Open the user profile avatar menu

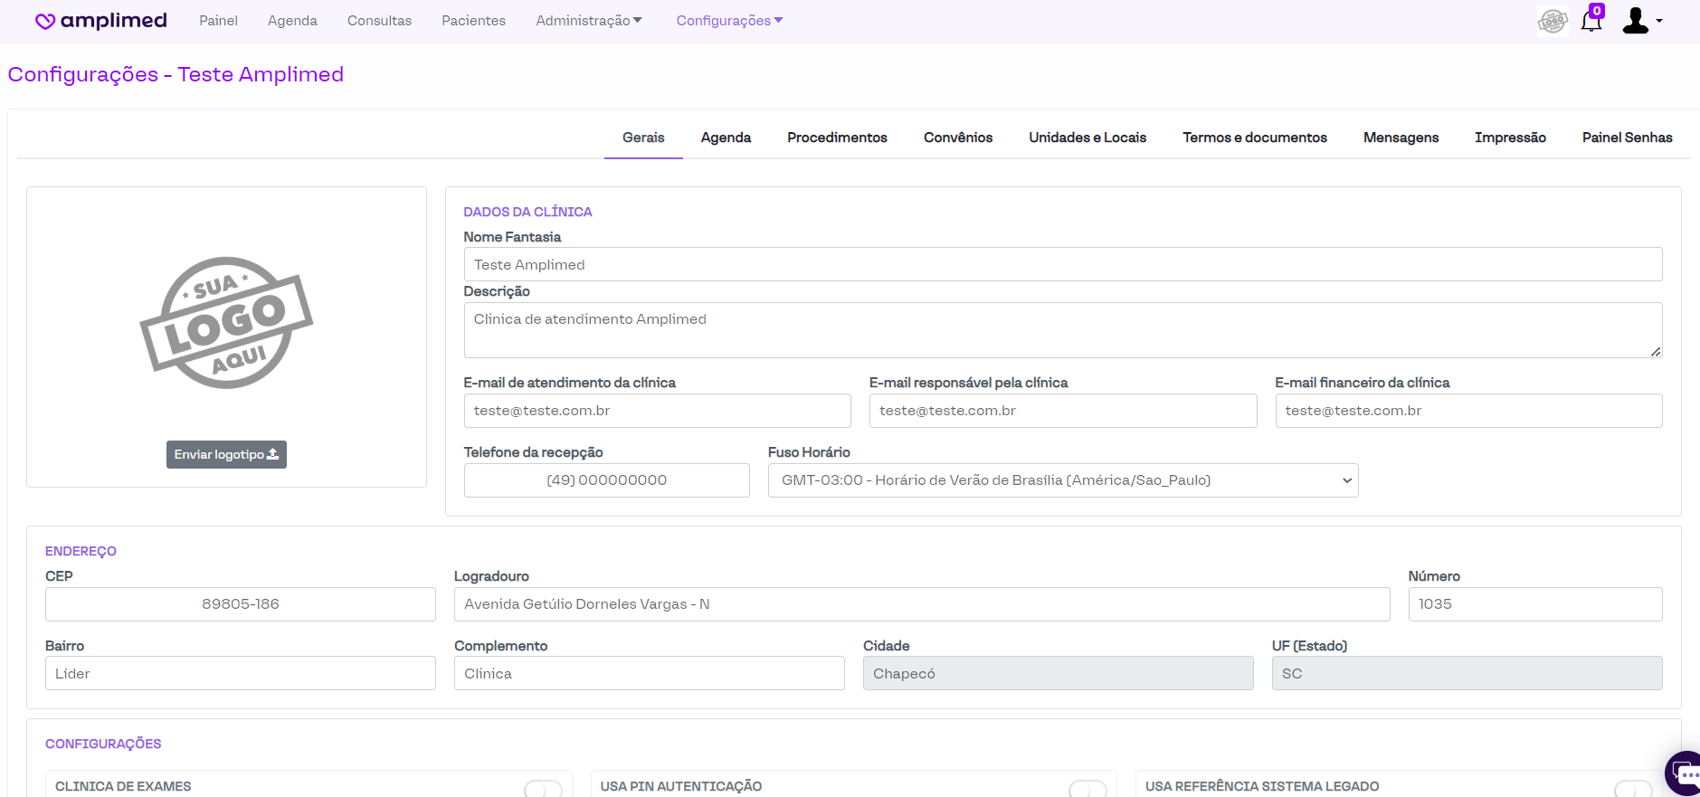tap(1641, 21)
